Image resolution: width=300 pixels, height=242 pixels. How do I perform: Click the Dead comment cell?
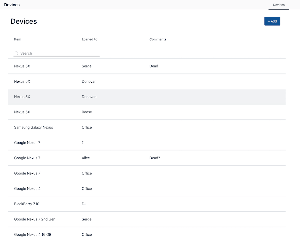pos(154,66)
